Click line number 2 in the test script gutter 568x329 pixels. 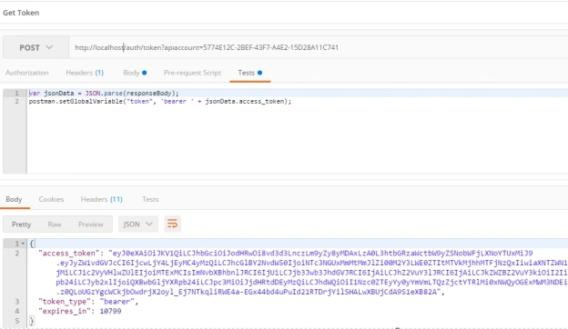(16, 102)
